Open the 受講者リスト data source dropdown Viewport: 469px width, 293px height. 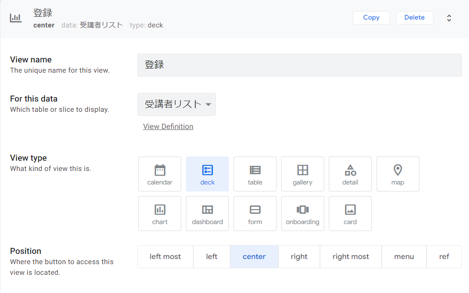pyautogui.click(x=176, y=104)
